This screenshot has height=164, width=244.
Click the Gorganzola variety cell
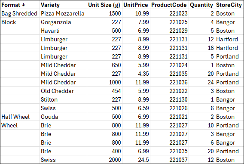click(63, 22)
